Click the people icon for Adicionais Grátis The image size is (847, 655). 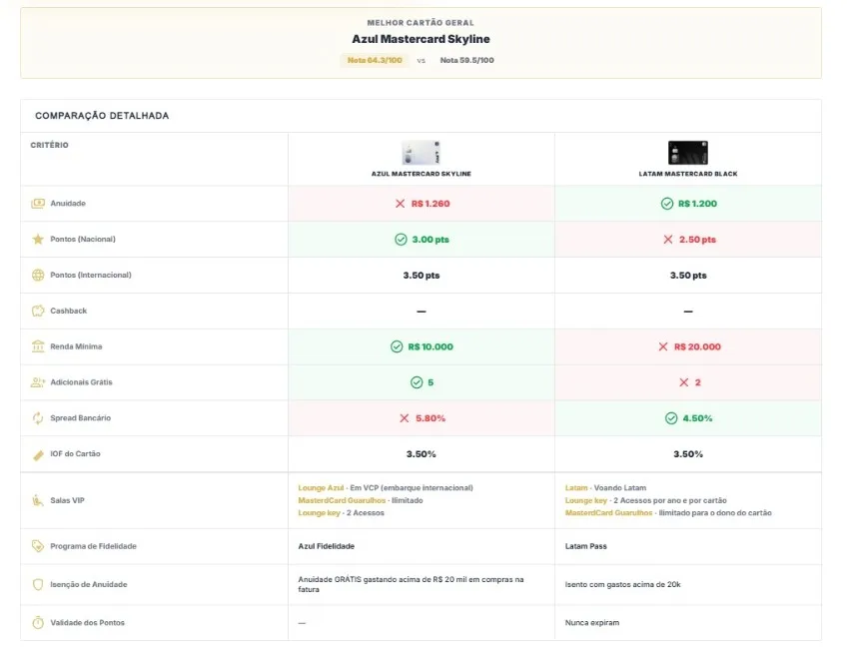pos(38,382)
